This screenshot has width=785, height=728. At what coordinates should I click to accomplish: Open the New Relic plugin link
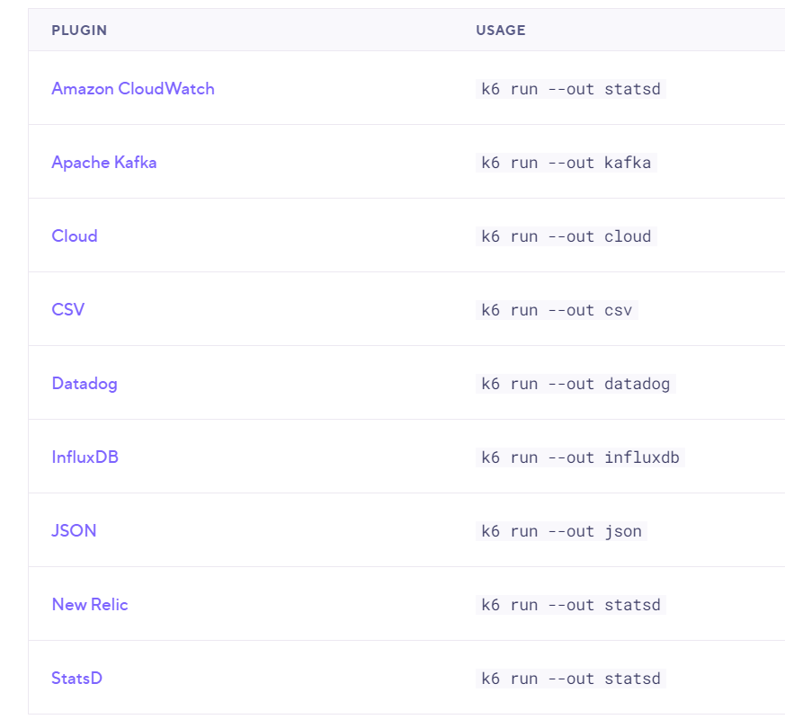(90, 604)
